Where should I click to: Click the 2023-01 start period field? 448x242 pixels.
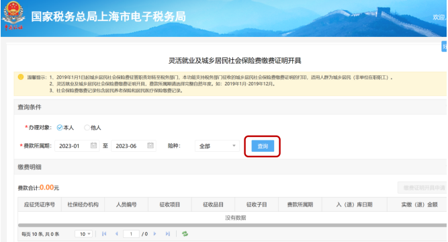[x=77, y=146]
